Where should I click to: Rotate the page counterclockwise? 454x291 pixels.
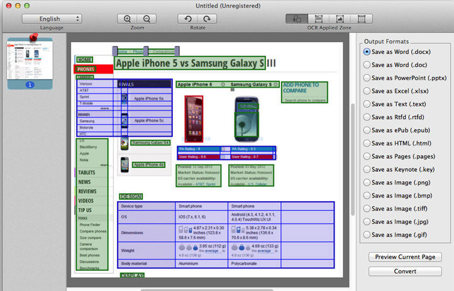pyautogui.click(x=187, y=19)
